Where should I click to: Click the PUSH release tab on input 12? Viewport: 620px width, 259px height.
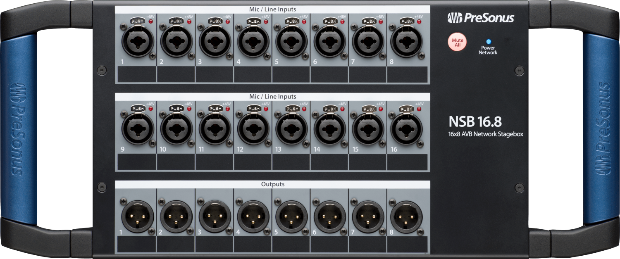[253, 109]
